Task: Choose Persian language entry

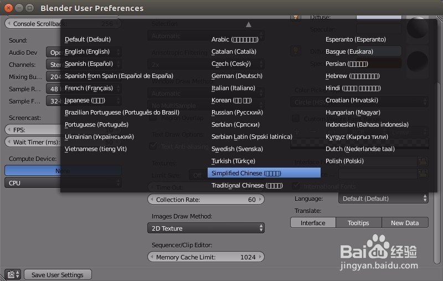Action: click(347, 64)
